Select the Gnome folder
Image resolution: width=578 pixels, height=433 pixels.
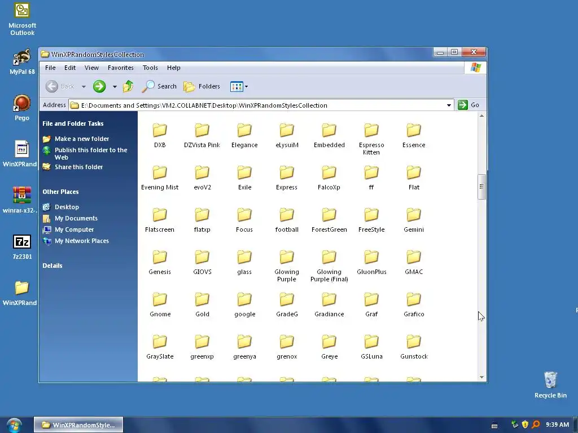160,305
